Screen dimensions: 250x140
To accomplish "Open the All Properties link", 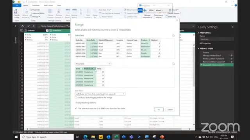I will click(x=205, y=43).
